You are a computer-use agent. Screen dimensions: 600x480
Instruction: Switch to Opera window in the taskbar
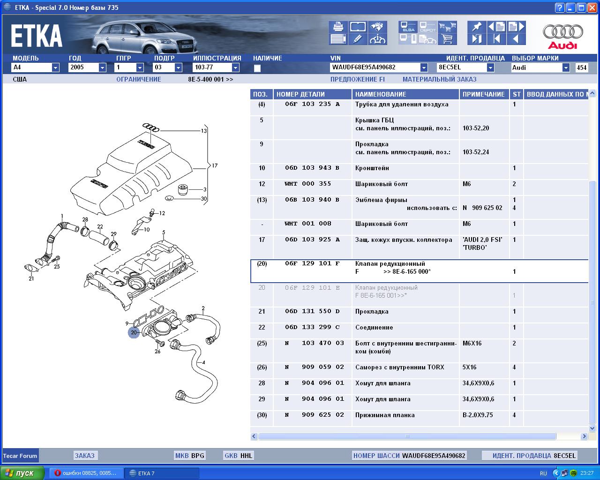86,473
